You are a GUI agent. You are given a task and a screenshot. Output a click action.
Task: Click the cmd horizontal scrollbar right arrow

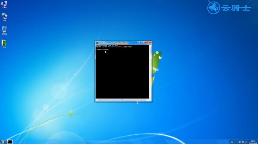[148, 100]
